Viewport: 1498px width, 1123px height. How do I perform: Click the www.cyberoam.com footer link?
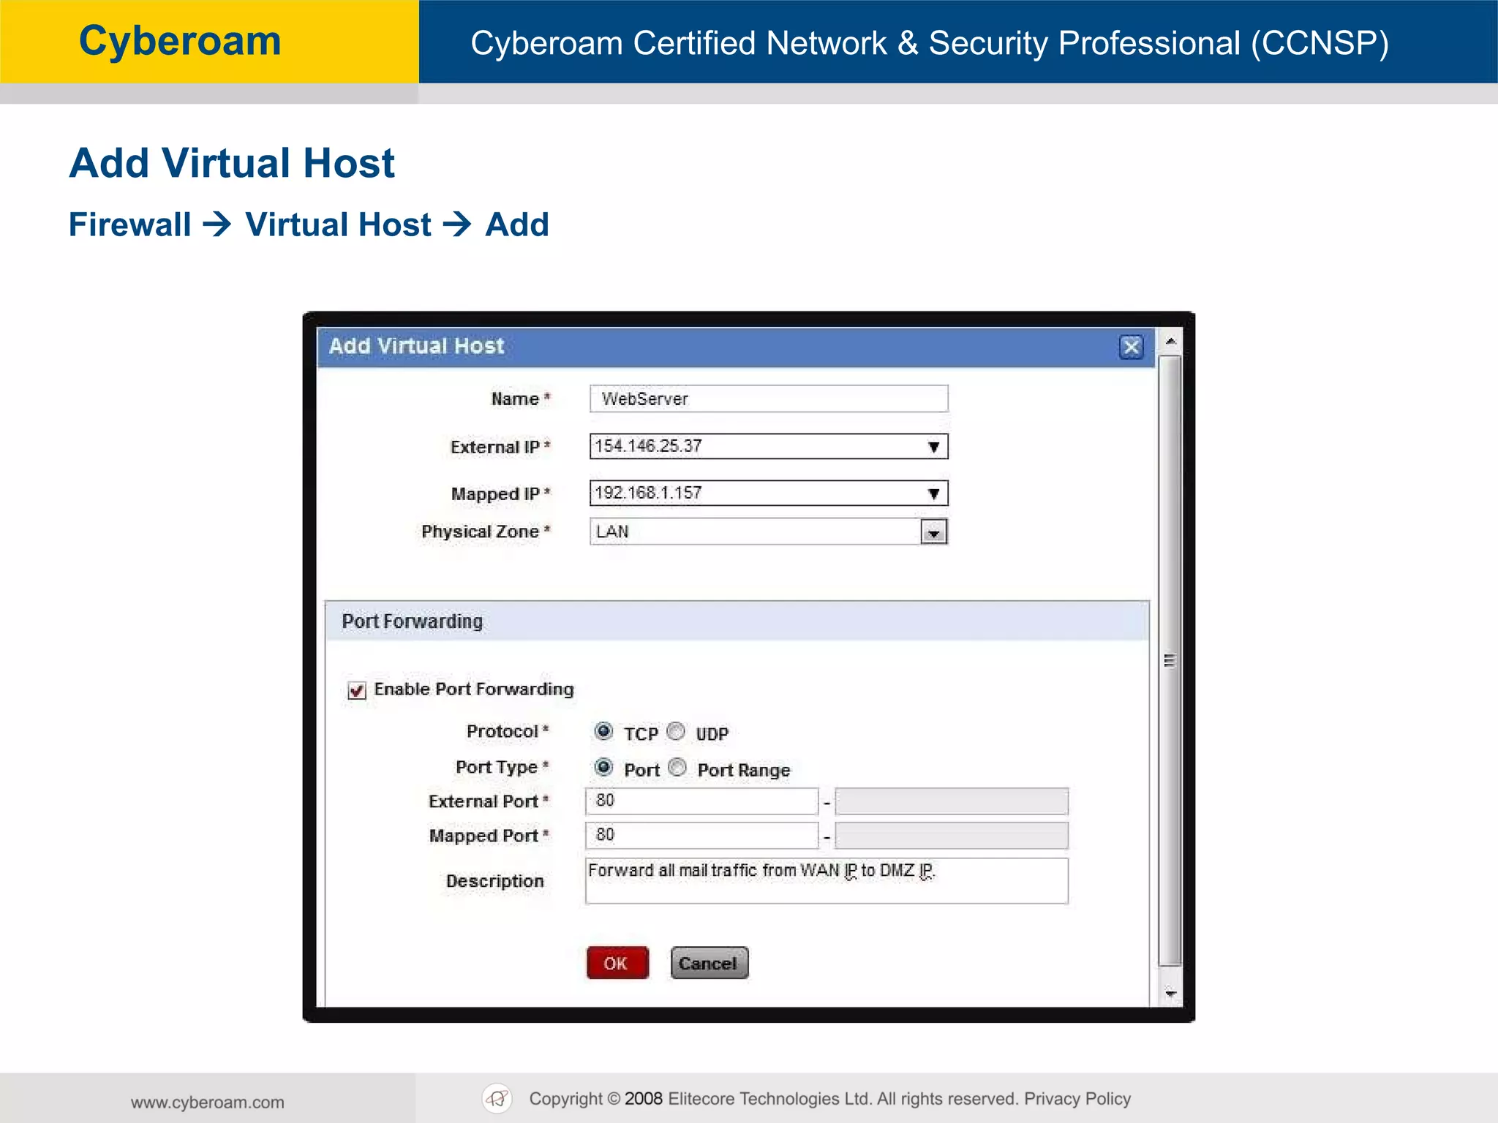[x=208, y=1103]
